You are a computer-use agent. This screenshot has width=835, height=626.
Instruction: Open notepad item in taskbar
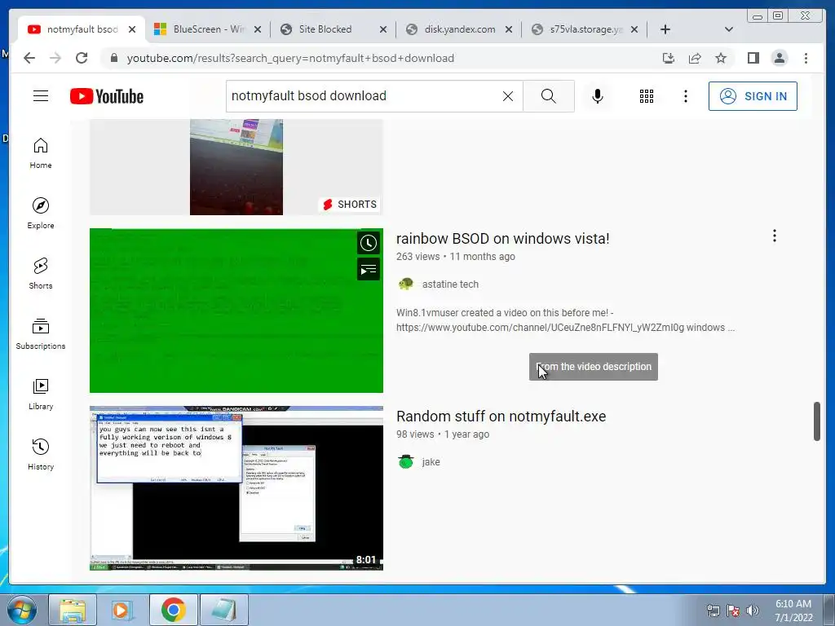point(224,610)
